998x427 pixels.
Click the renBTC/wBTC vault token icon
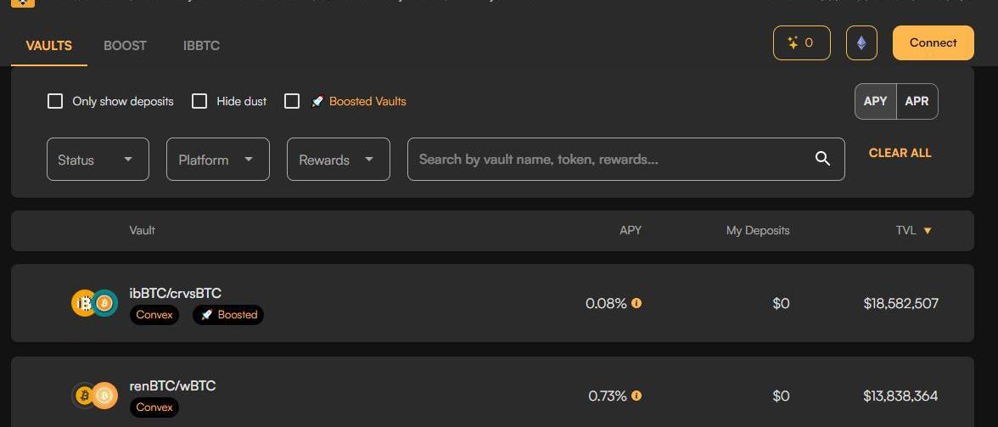94,396
